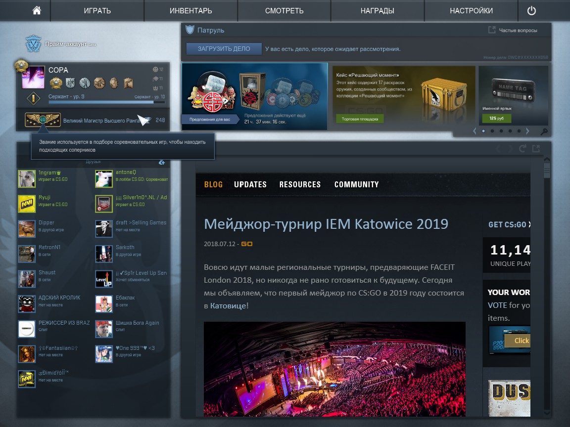
Task: Open Частые вопросы link
Action: pyautogui.click(x=518, y=30)
